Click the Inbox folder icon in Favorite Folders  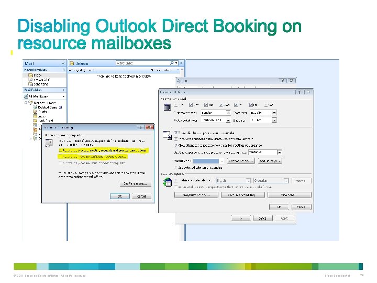pyautogui.click(x=30, y=75)
